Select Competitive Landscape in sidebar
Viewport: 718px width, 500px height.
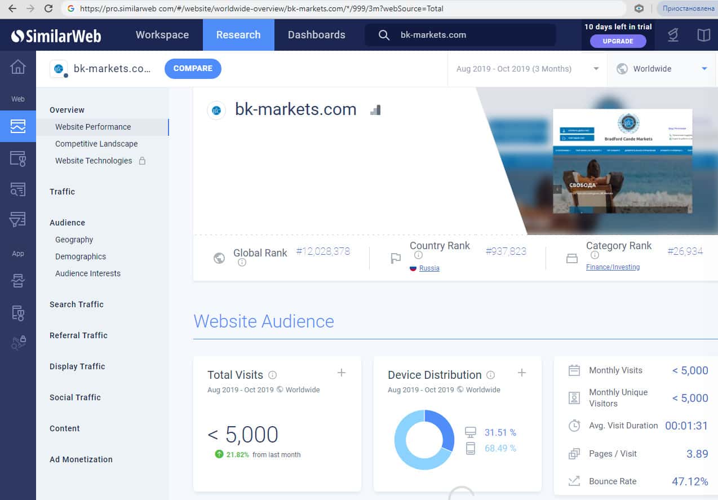coord(96,144)
